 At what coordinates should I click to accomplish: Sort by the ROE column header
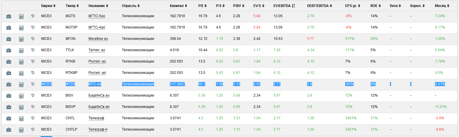click(x=375, y=6)
